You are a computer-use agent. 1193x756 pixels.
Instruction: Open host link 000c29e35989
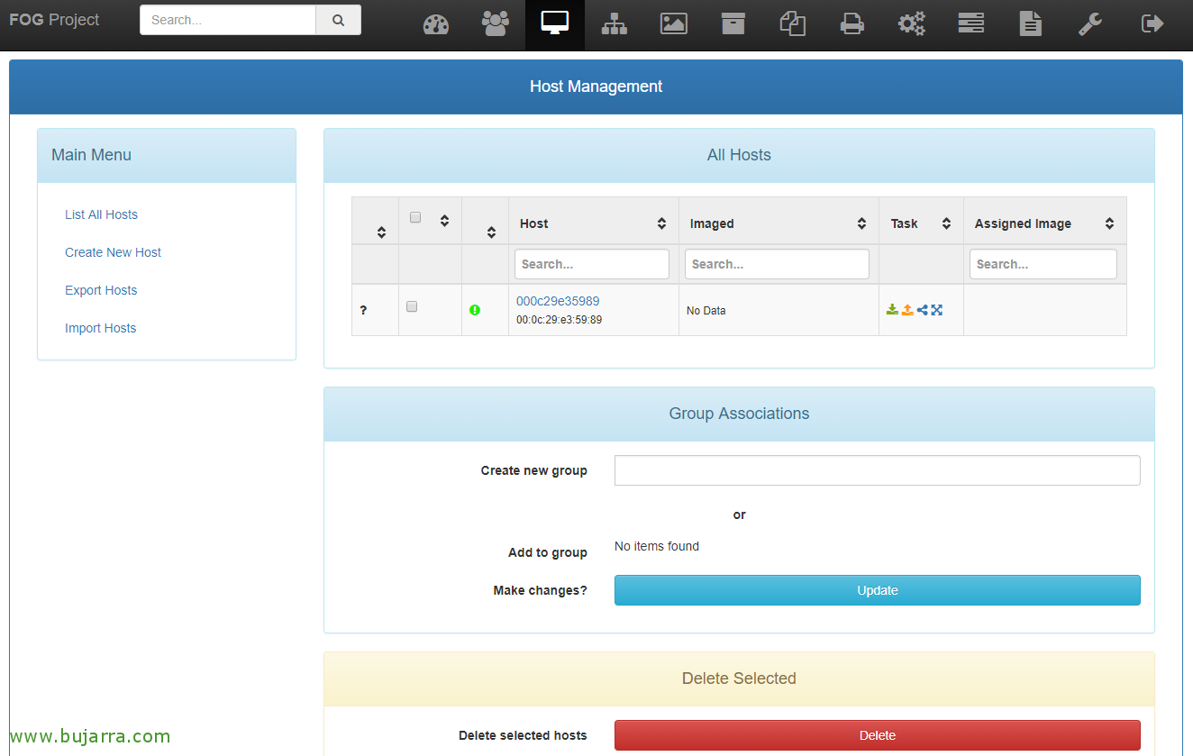[558, 301]
